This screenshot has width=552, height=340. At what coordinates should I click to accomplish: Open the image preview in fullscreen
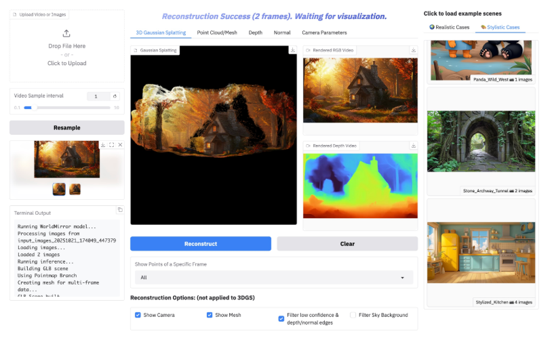coord(112,145)
